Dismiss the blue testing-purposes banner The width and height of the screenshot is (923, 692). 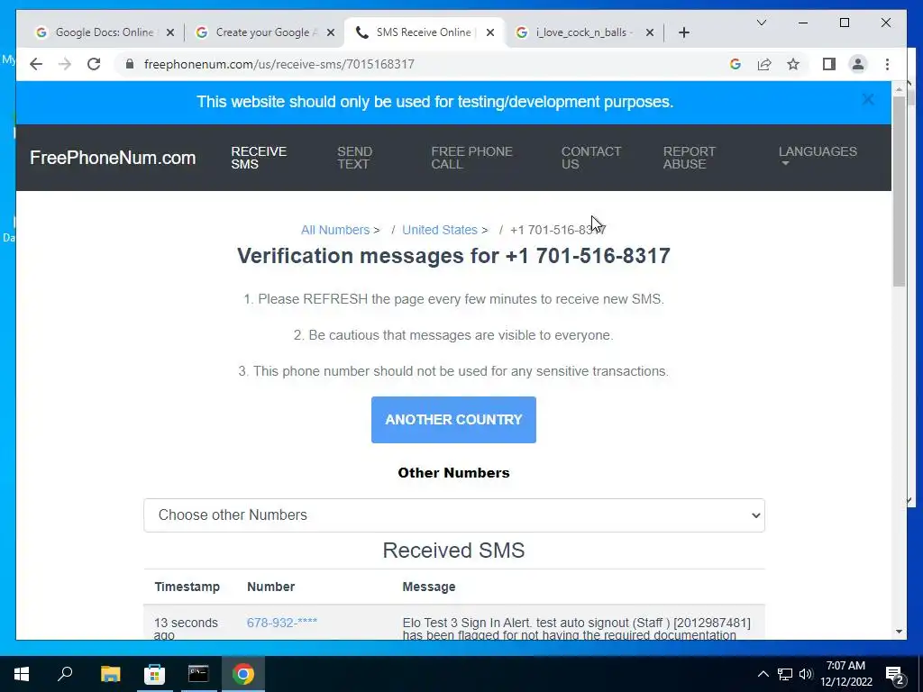(868, 99)
